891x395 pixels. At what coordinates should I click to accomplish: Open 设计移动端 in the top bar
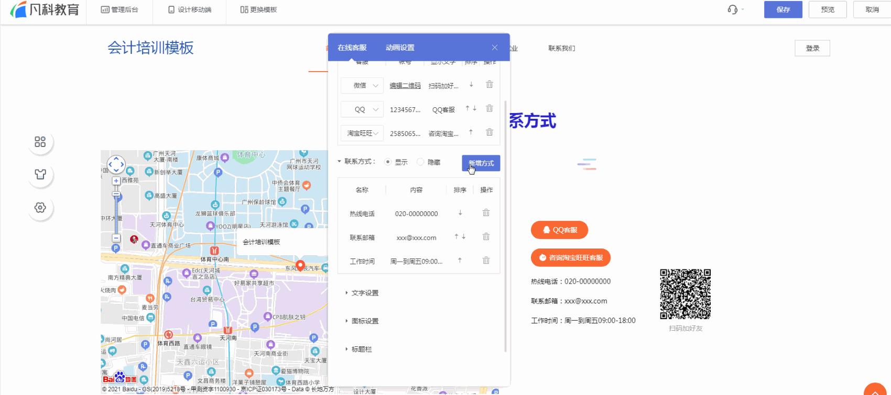click(190, 9)
